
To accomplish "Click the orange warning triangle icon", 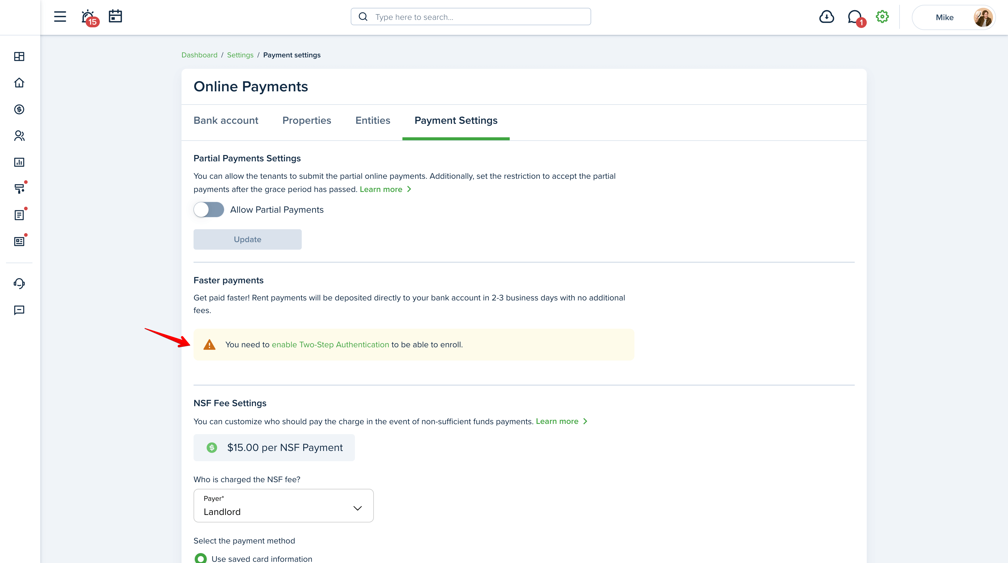I will pyautogui.click(x=209, y=345).
